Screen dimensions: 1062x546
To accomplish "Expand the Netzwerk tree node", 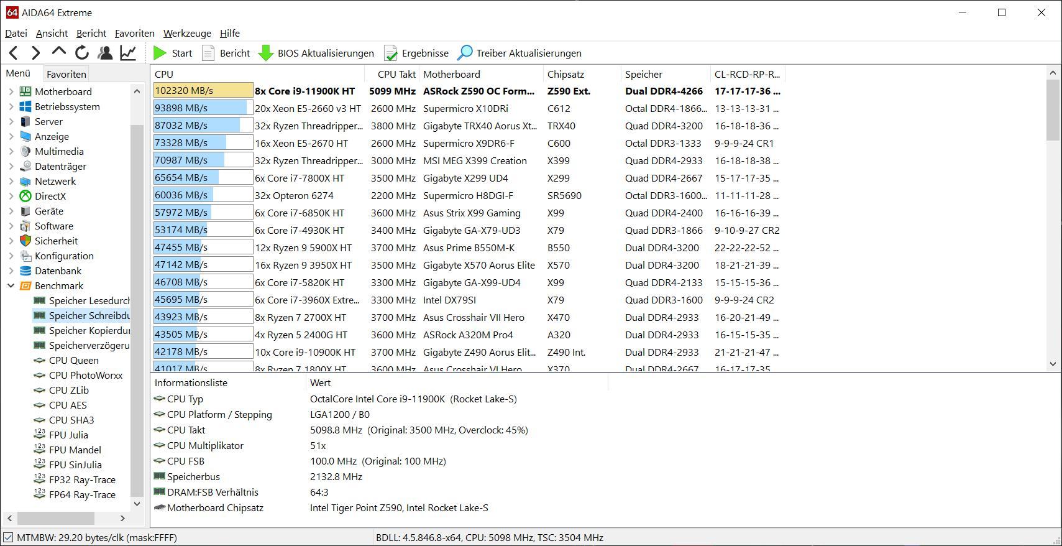I will [x=11, y=181].
